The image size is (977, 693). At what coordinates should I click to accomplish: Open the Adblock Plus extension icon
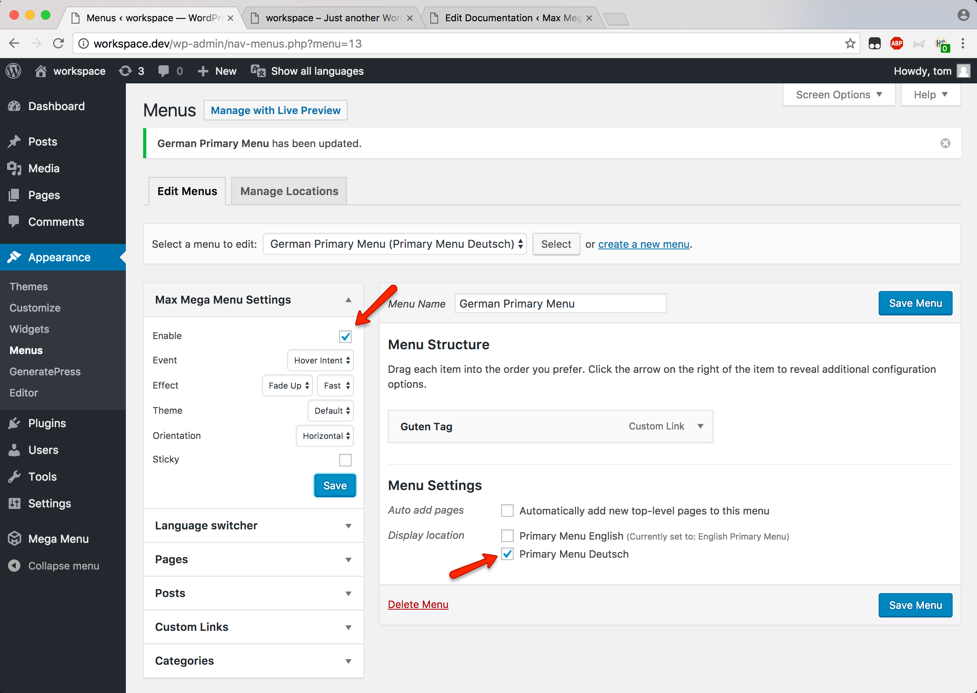click(x=896, y=44)
